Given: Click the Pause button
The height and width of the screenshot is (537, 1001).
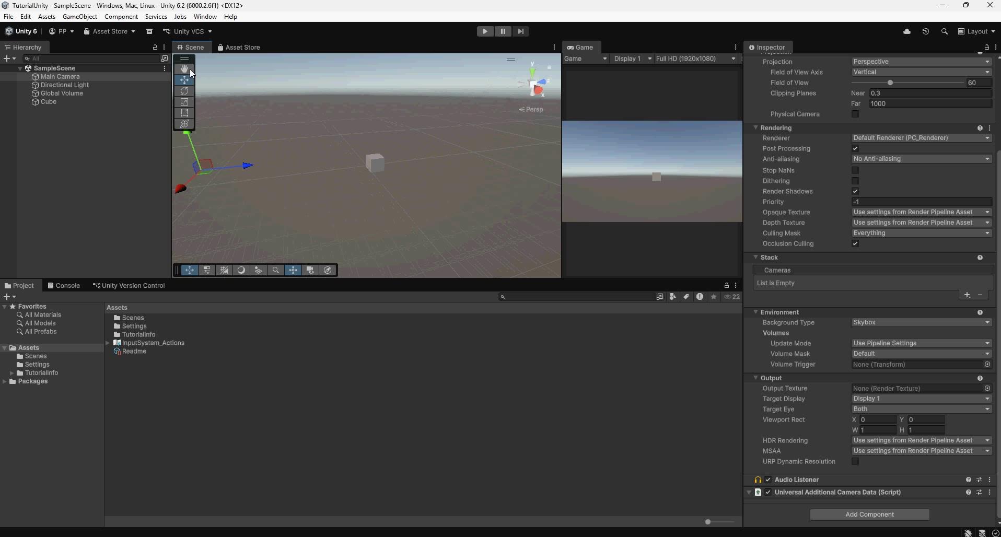Looking at the screenshot, I should click(503, 31).
